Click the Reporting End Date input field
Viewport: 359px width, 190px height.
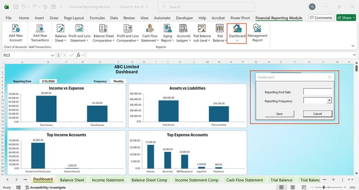coord(317,92)
